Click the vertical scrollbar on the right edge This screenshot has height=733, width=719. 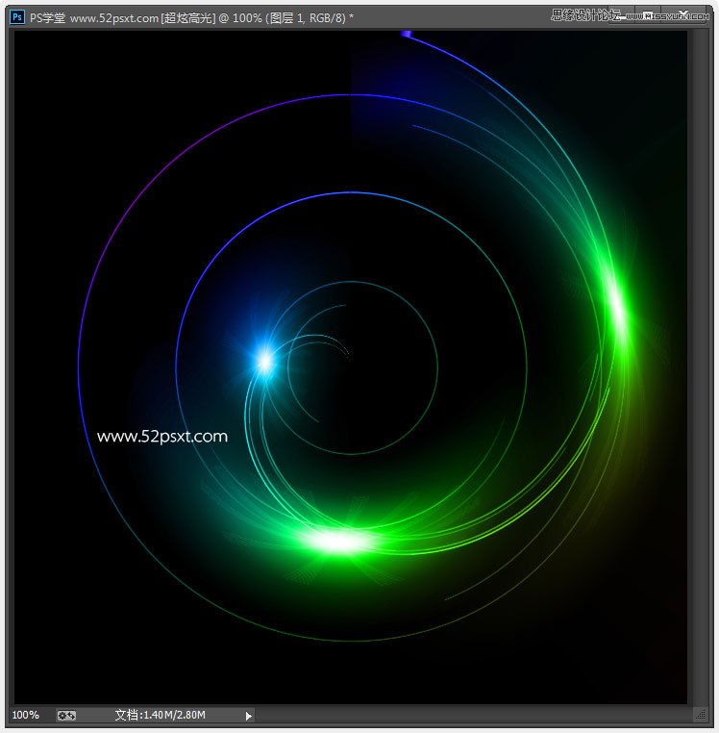pos(698,366)
